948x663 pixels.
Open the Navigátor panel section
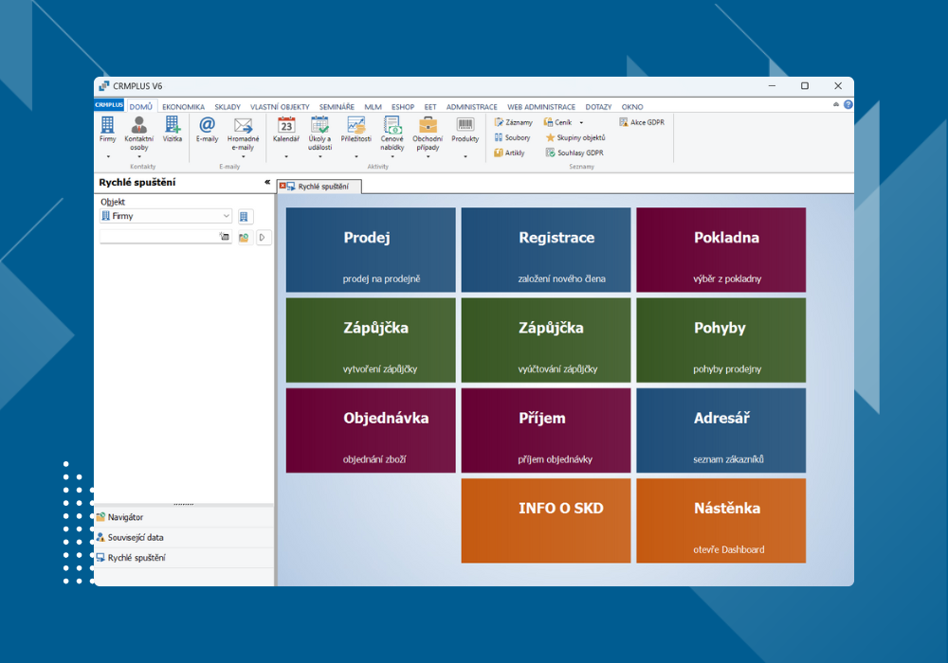click(184, 517)
